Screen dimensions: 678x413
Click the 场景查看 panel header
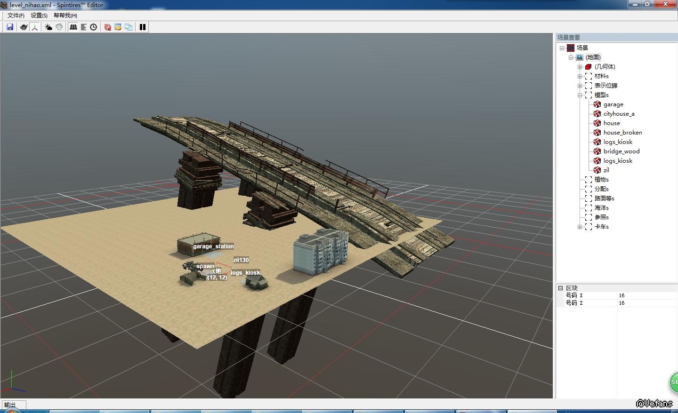(x=616, y=38)
